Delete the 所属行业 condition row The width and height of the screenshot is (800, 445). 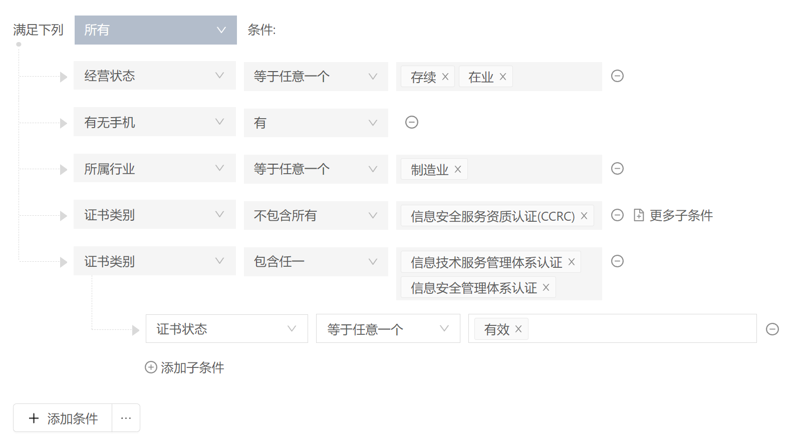(617, 169)
